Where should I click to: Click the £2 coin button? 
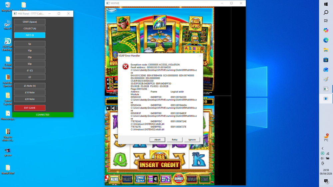(x=30, y=77)
